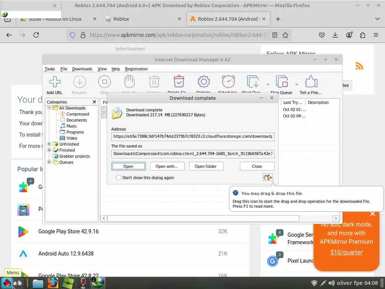This screenshot has width=385, height=289.
Task: Click Add URL toolbar icon in IDM
Action: coord(55,85)
